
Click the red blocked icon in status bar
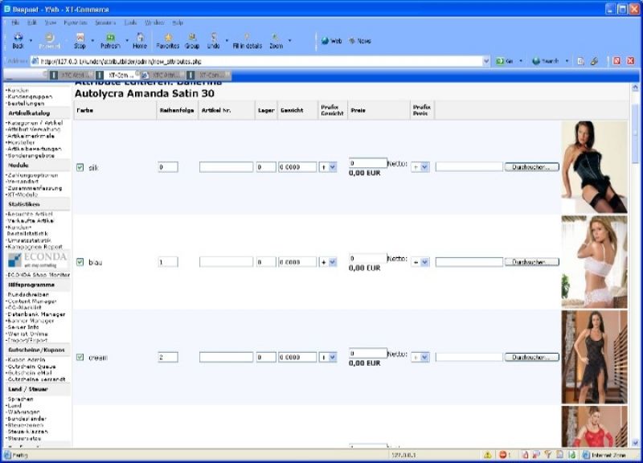tap(503, 454)
